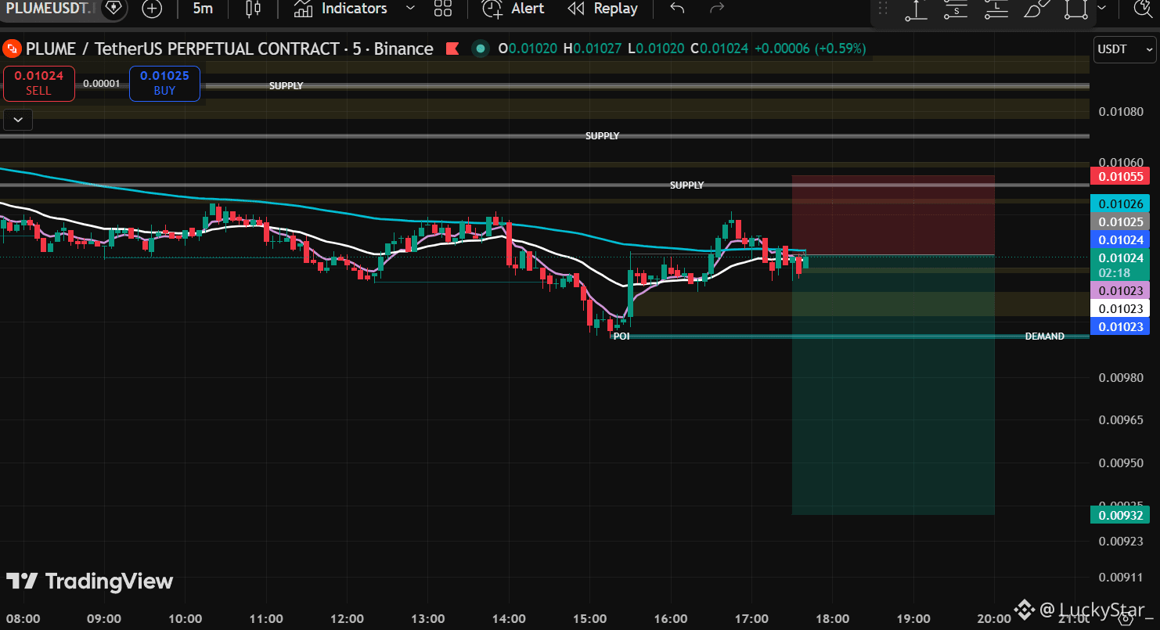Click the purple 0.01023 price label

[x=1119, y=291]
